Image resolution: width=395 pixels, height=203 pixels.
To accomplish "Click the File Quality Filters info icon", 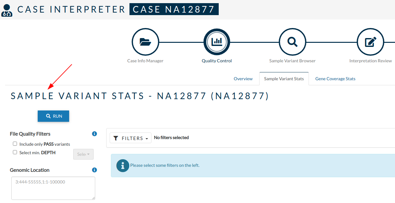I will click(x=94, y=133).
